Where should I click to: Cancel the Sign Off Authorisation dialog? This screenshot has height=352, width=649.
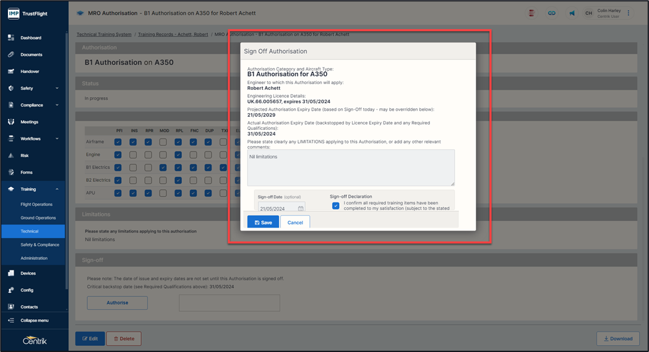(295, 222)
